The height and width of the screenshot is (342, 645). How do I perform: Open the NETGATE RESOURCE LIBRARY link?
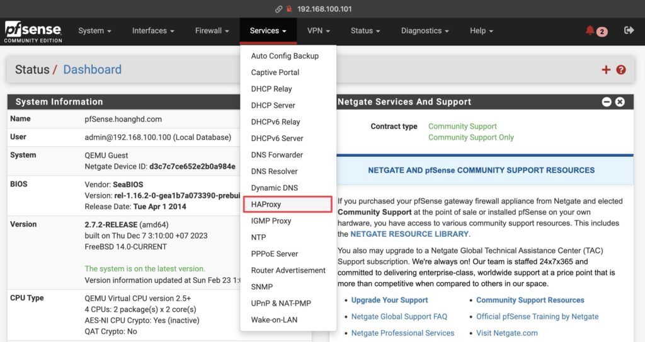[x=409, y=234]
